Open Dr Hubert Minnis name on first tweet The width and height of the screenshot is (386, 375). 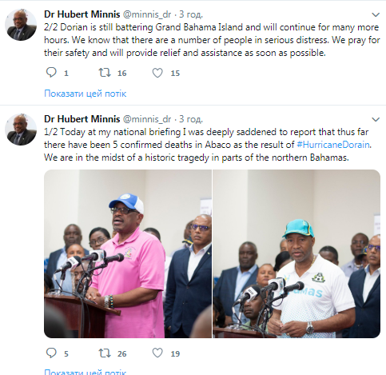[x=82, y=14]
